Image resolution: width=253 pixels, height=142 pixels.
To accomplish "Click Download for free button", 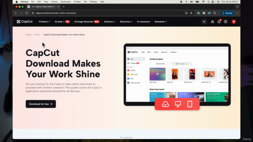I will 41,104.
